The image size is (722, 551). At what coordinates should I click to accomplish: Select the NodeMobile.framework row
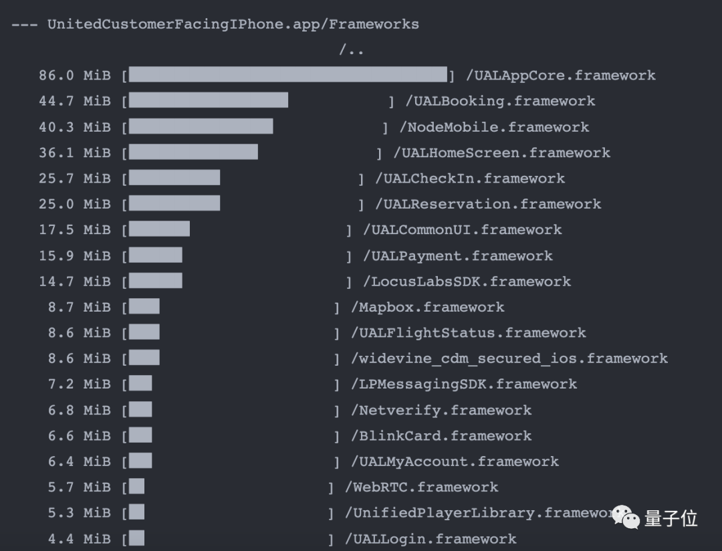click(494, 127)
